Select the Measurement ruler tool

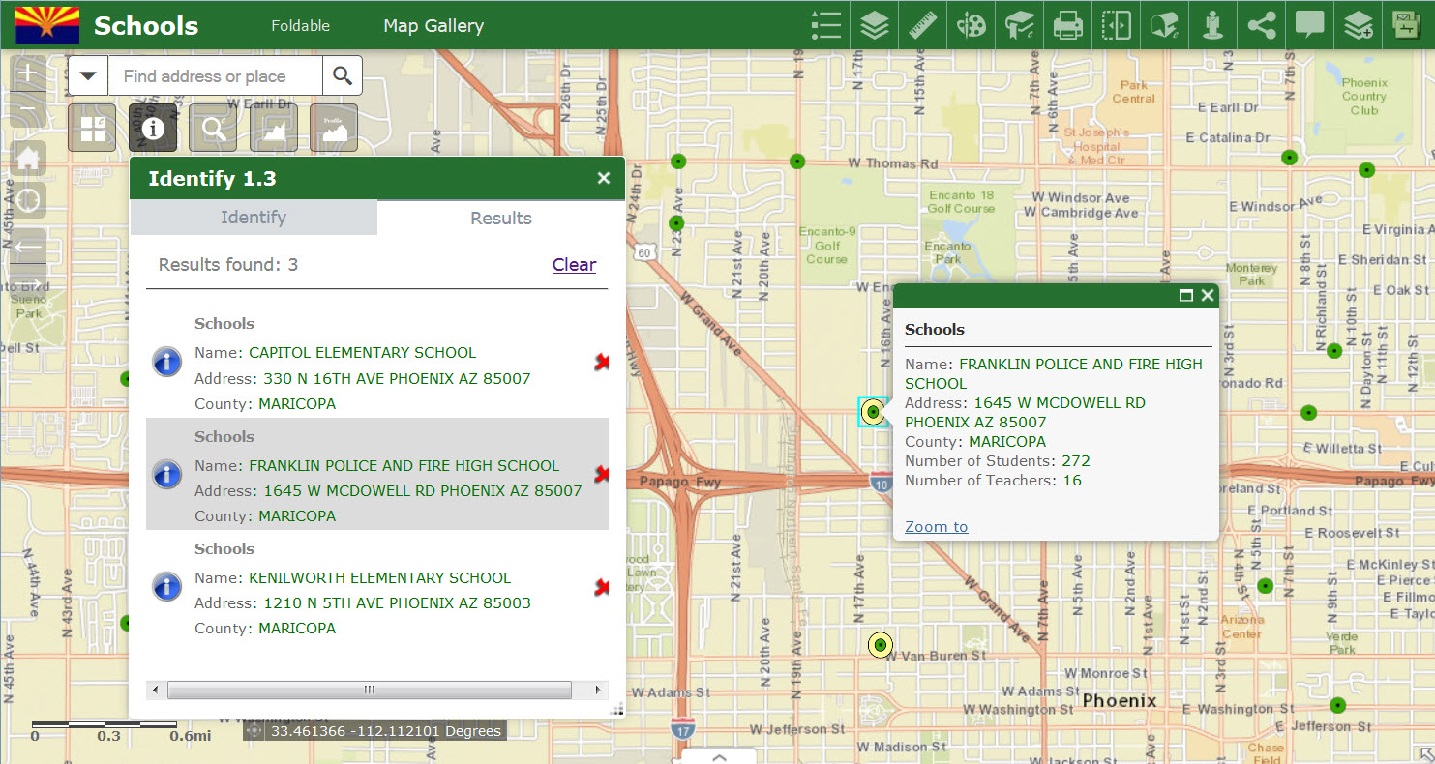pos(922,25)
